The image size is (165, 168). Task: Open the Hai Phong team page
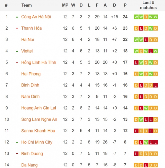pos(31,74)
